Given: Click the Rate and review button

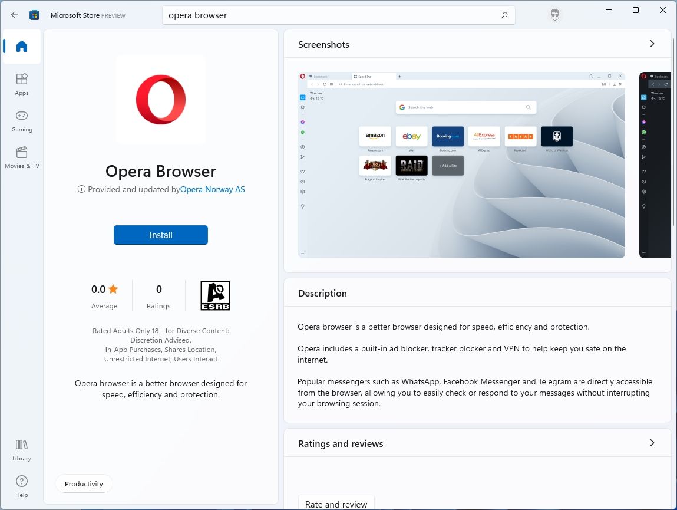Looking at the screenshot, I should tap(336, 504).
